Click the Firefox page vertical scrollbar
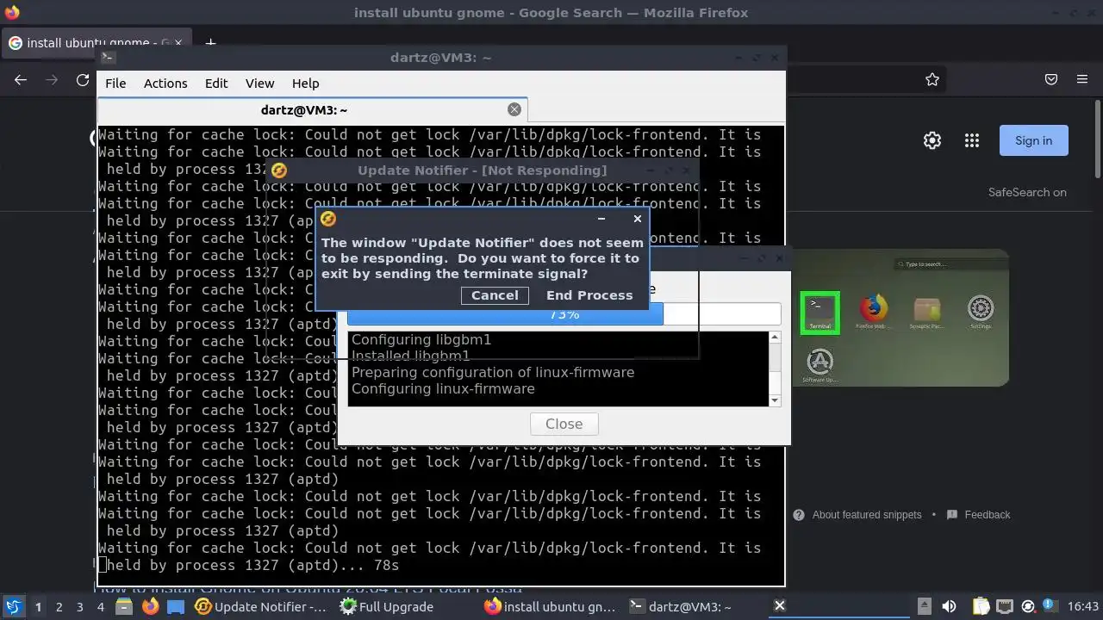The height and width of the screenshot is (620, 1103). [x=1098, y=138]
